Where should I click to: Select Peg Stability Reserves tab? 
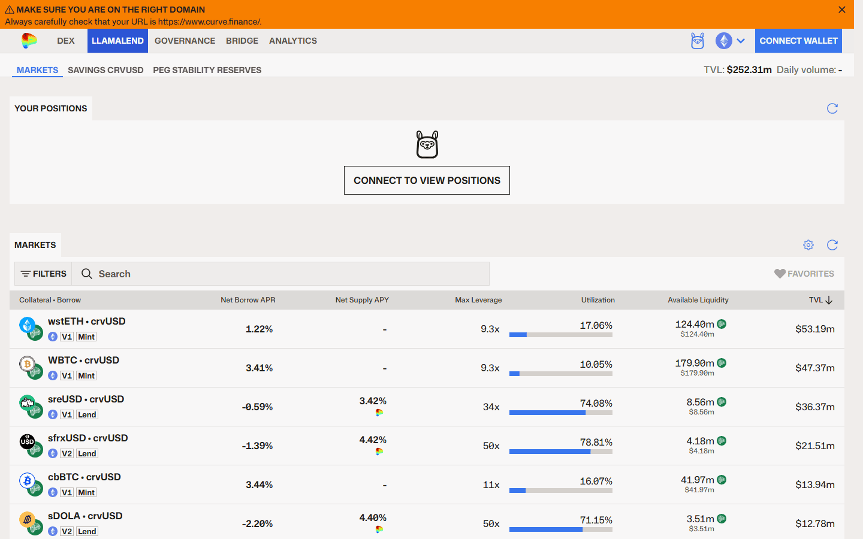pyautogui.click(x=207, y=70)
